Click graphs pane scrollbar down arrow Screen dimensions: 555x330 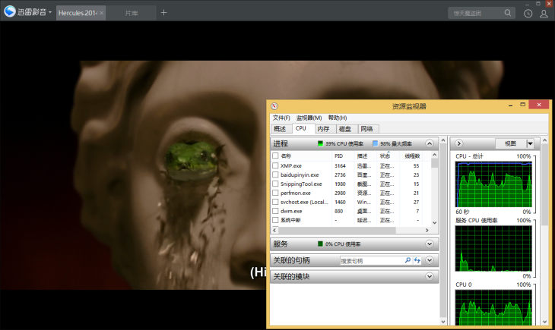tap(544, 322)
